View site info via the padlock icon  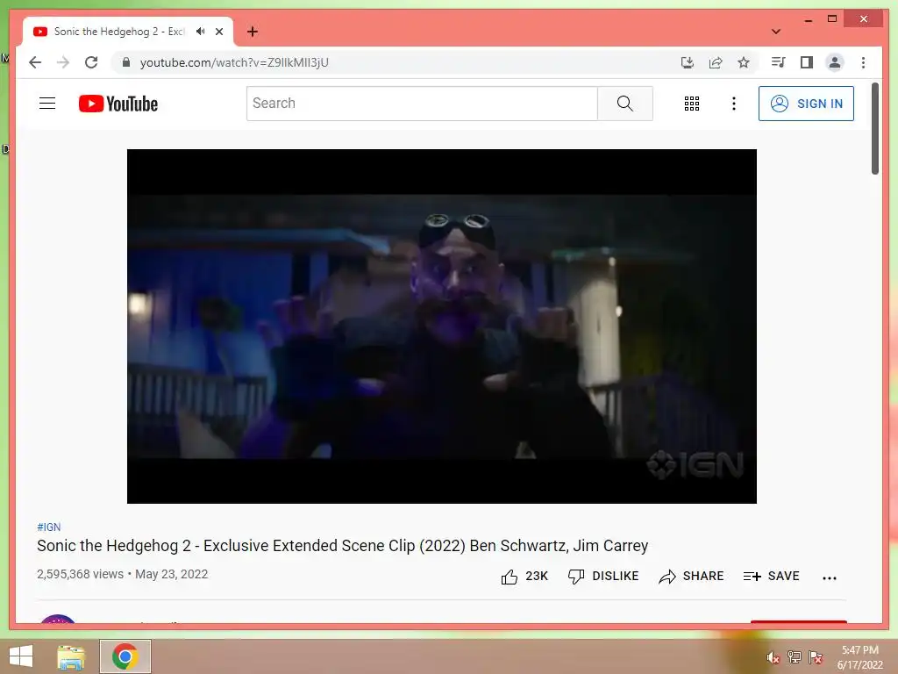click(x=126, y=62)
